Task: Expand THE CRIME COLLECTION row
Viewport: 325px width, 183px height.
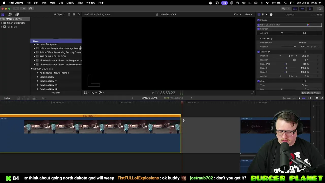Action: point(34,56)
